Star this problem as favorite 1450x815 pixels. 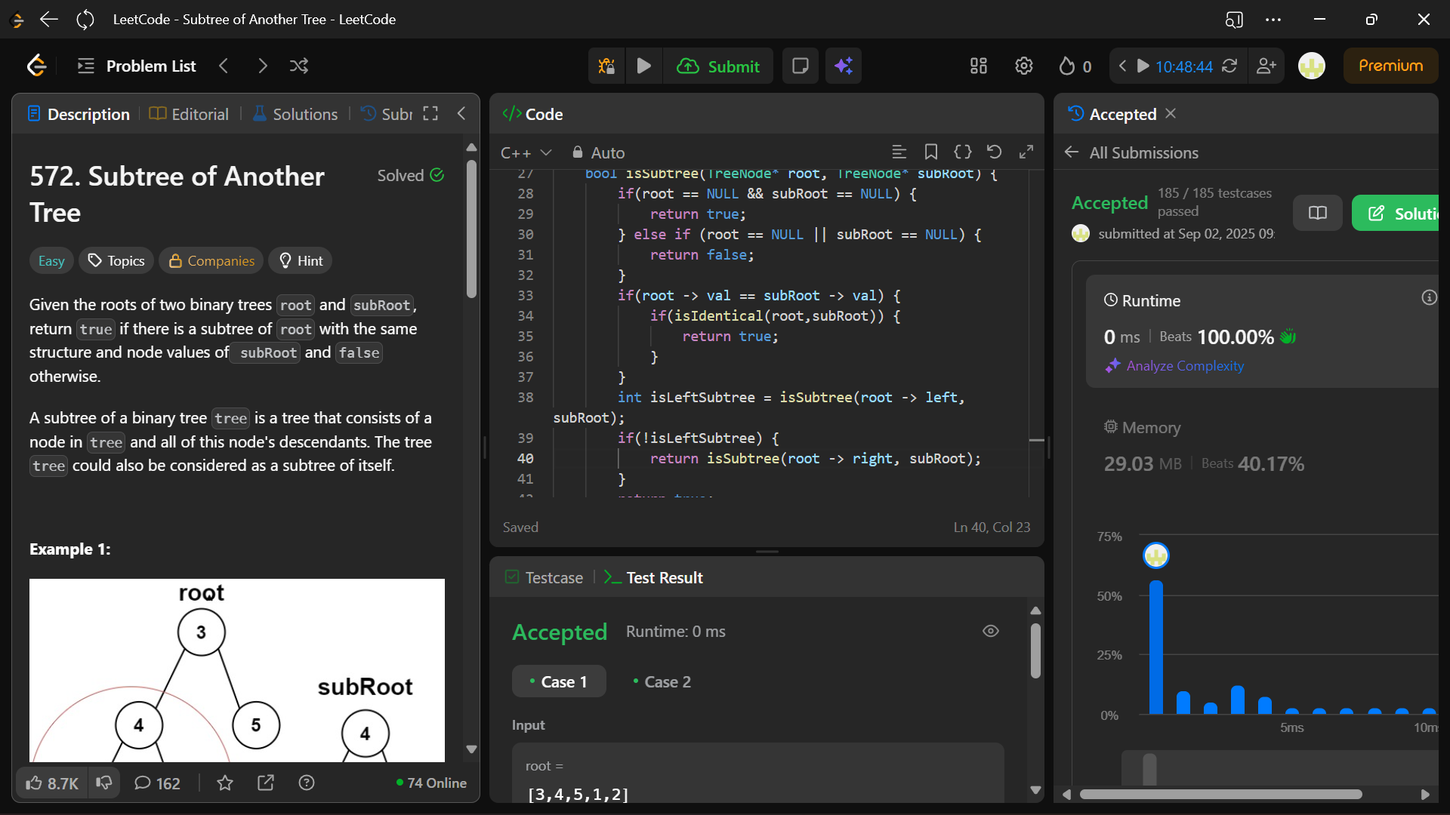[x=225, y=783]
